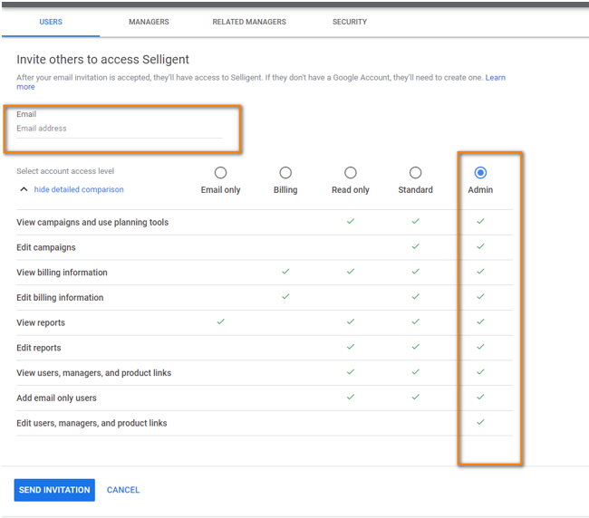589x518 pixels.
Task: Focus the Email address input field
Action: point(118,129)
